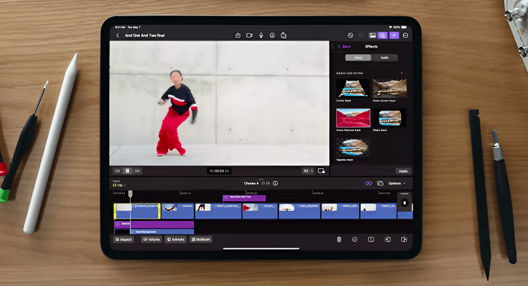Toggle the purple effects browser button
This screenshot has height=286, width=528.
coord(382,35)
